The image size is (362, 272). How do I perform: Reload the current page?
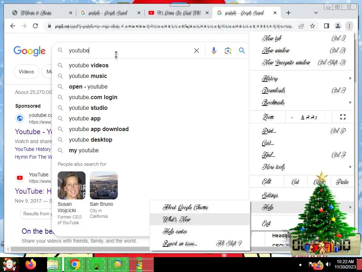click(35, 26)
